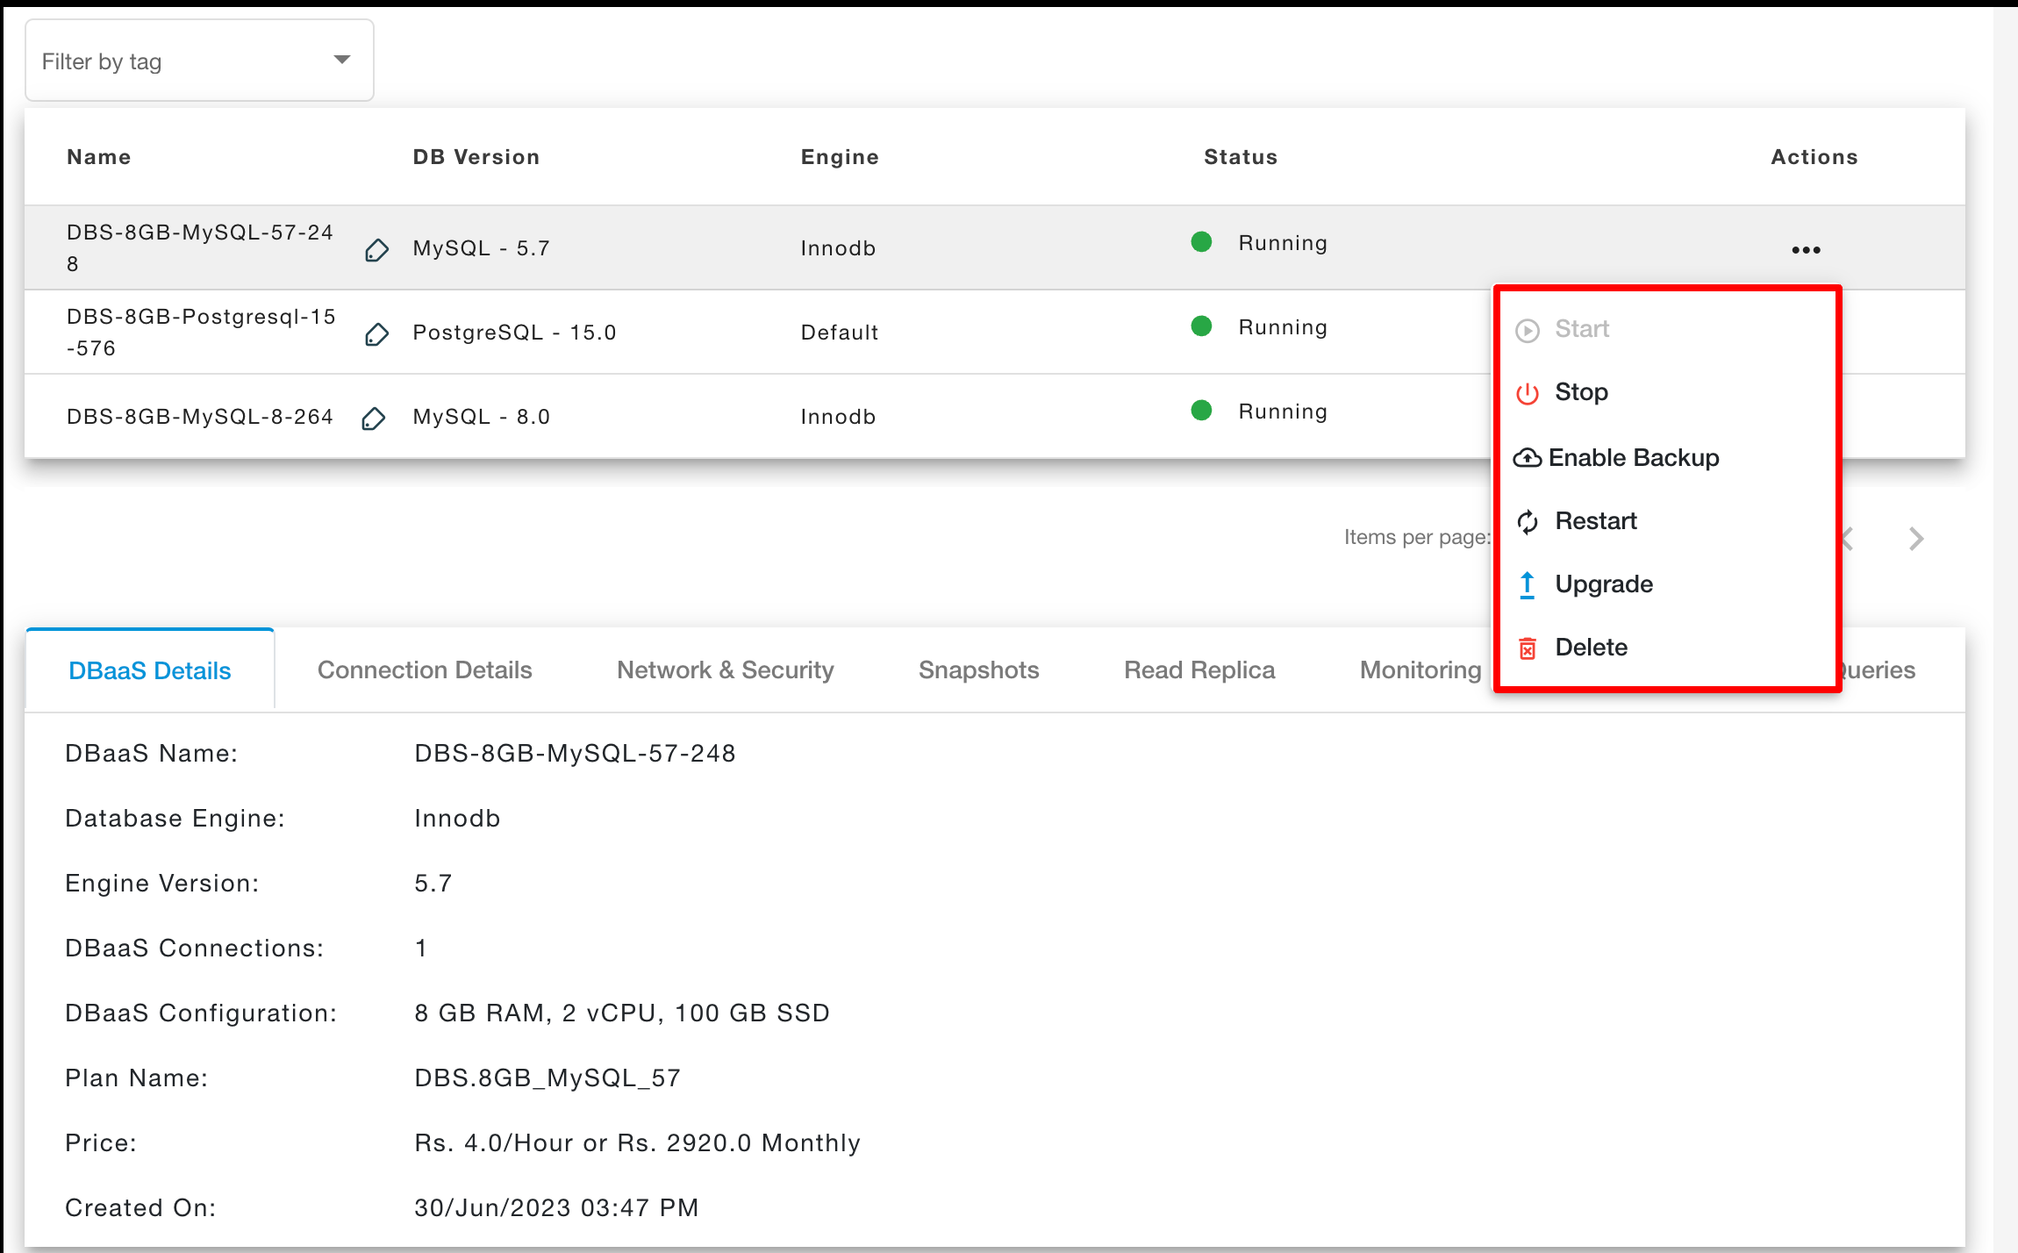Click tag icon for DBS-8GB-Postgresql-15-576
The width and height of the screenshot is (2018, 1253).
pyautogui.click(x=376, y=334)
